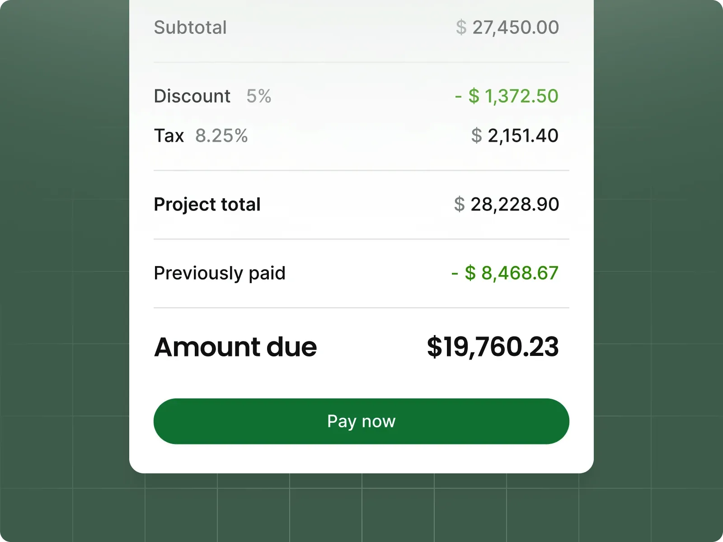Click the Project total label
This screenshot has width=723, height=542.
click(207, 204)
